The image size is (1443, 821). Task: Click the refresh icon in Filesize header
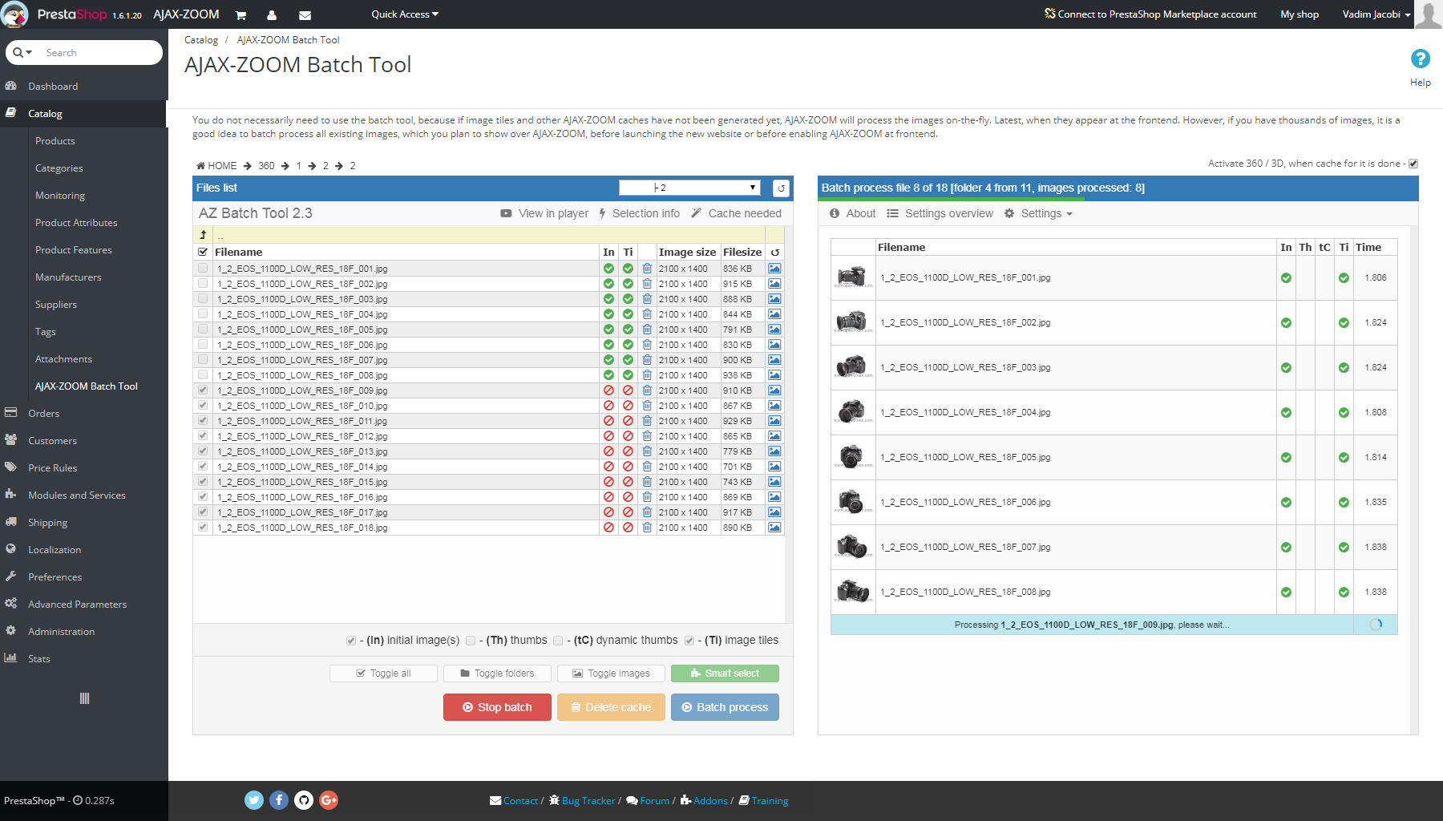(x=774, y=253)
